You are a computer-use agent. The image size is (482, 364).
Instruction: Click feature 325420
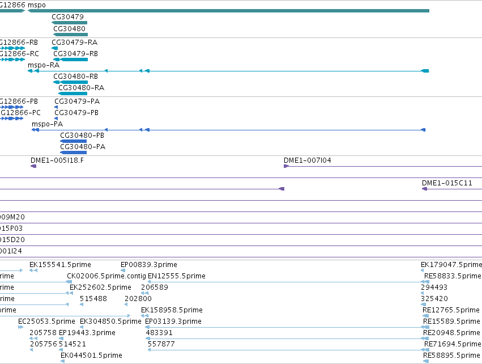[x=434, y=299]
